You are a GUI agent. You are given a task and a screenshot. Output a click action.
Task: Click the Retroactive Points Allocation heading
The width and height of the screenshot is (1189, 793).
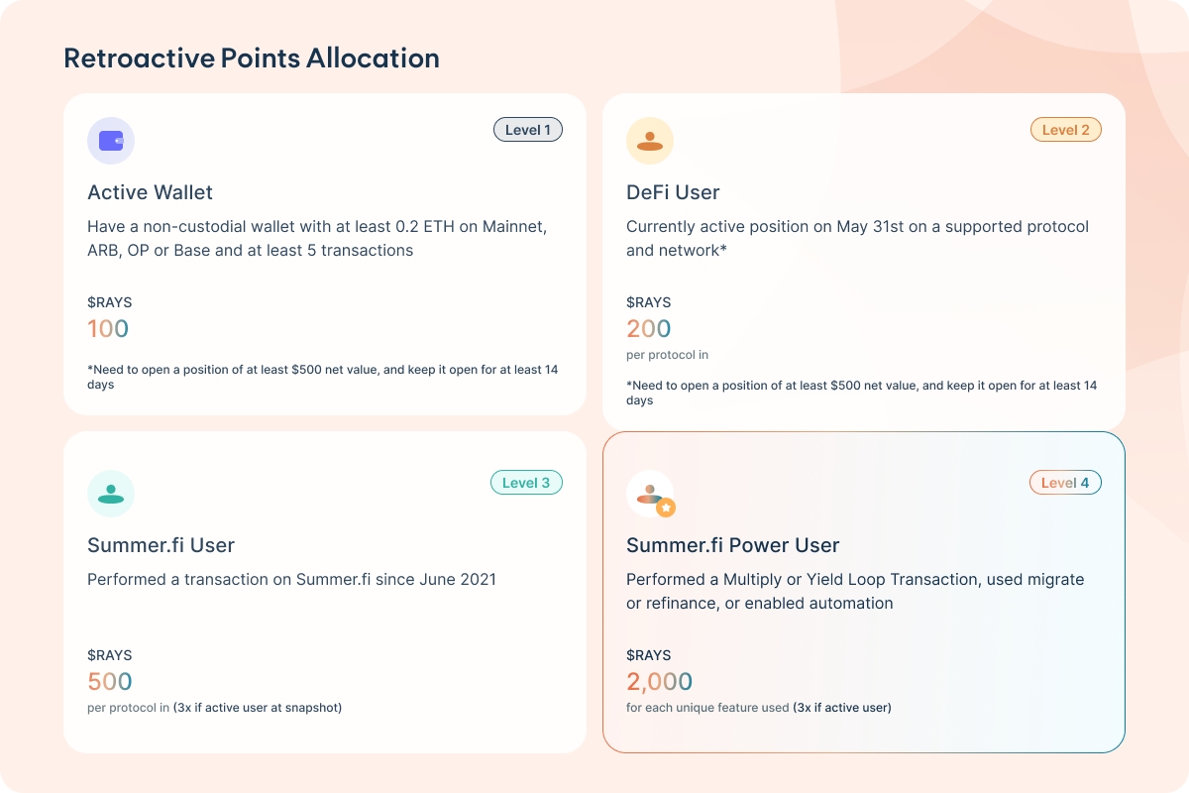point(252,58)
